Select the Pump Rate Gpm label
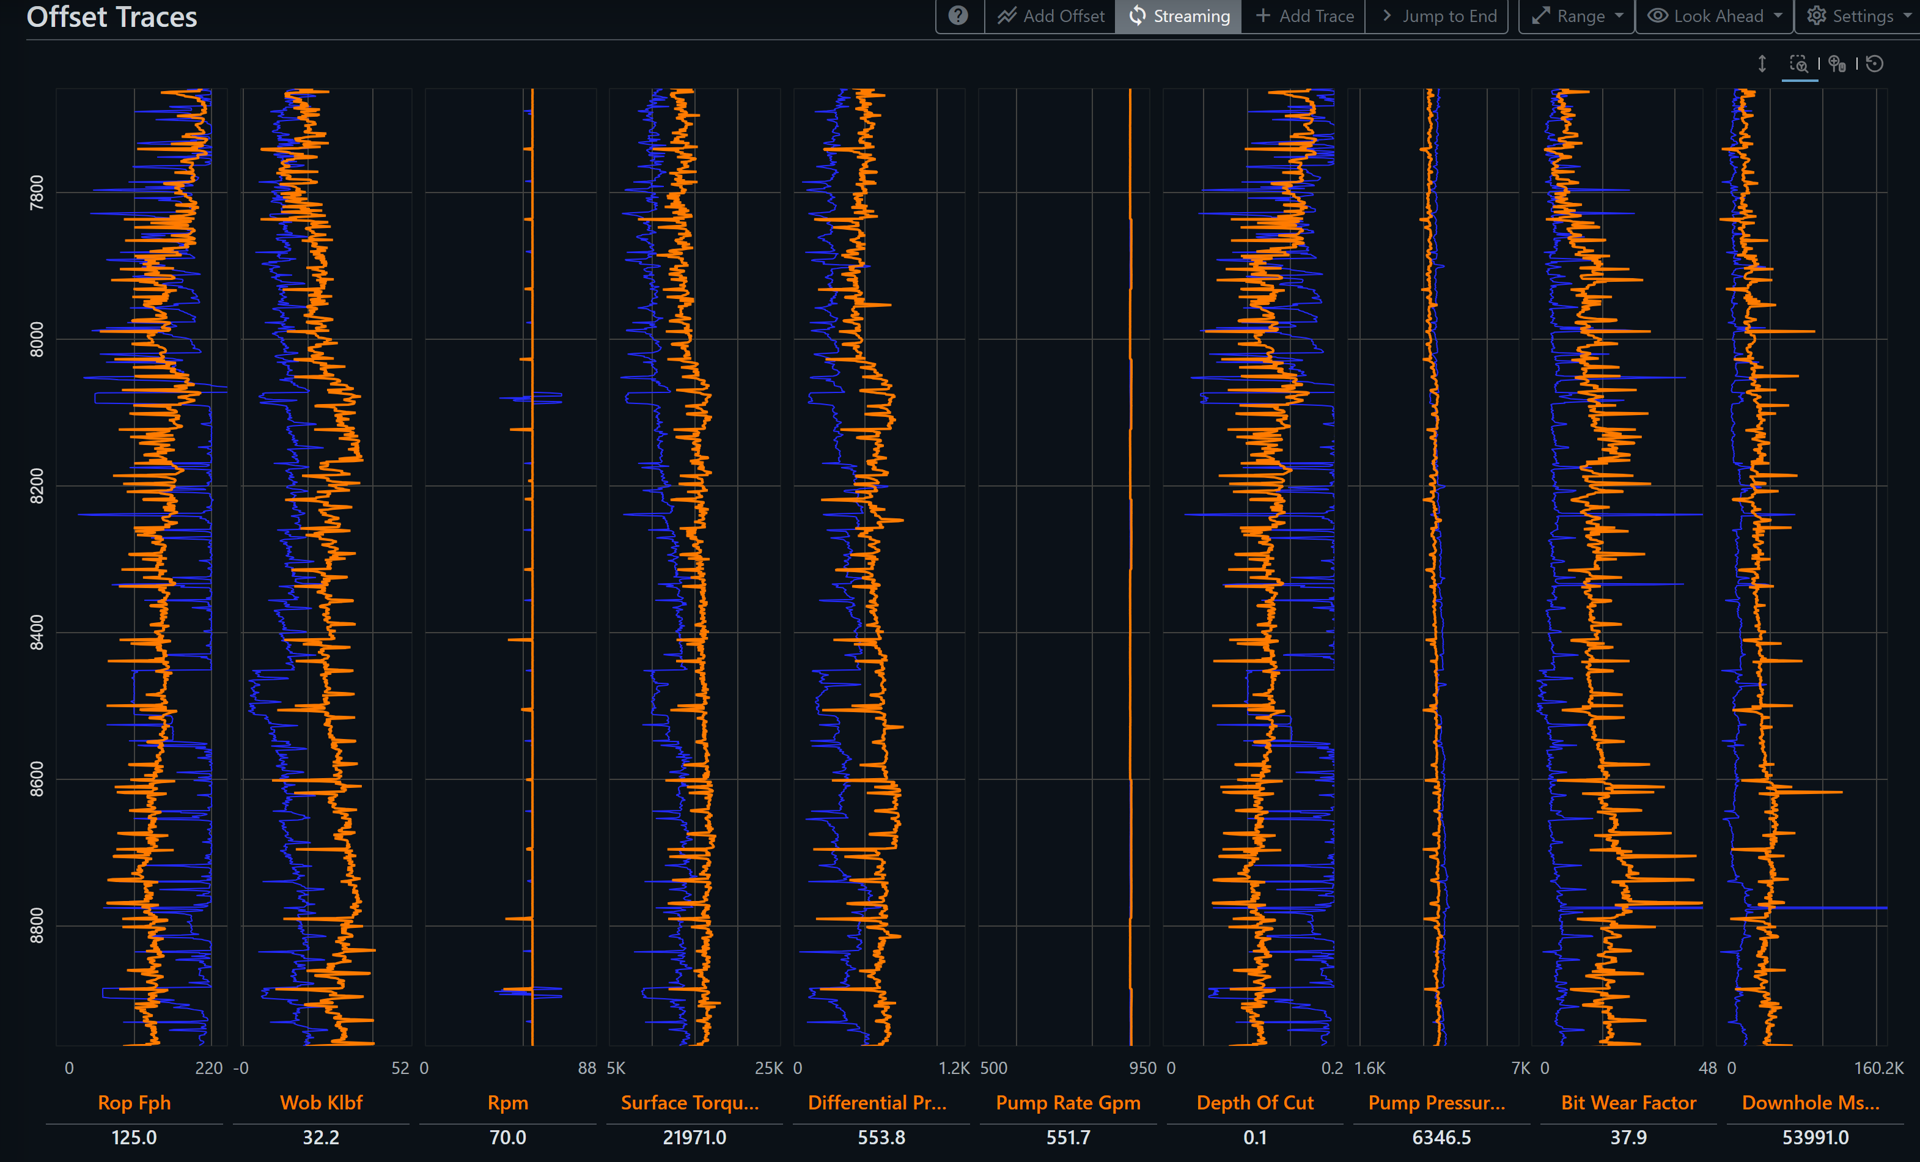1920x1162 pixels. [x=1069, y=1103]
